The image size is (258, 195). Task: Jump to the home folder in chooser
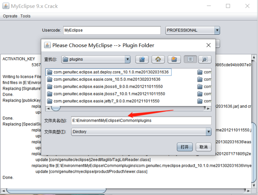click(x=158, y=59)
